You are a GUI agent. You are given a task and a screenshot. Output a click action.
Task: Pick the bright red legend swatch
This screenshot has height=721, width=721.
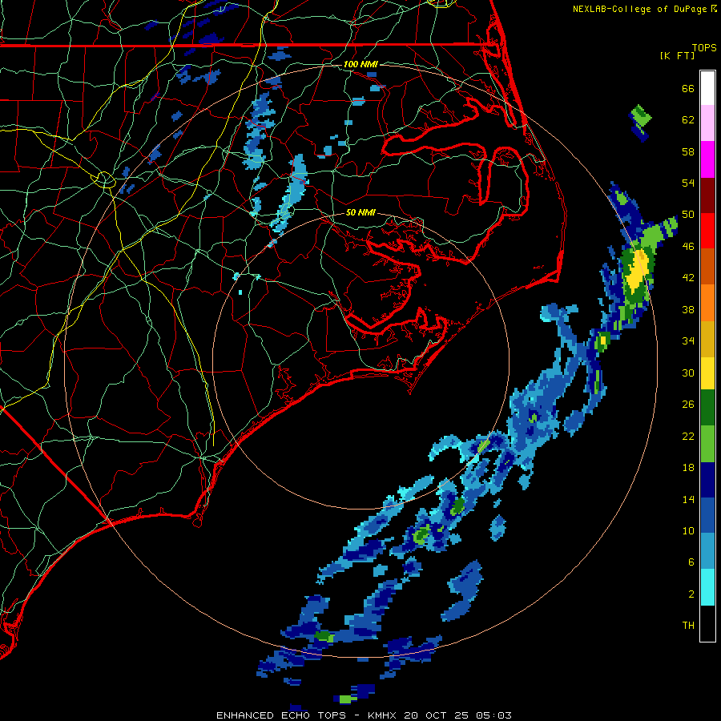(707, 231)
